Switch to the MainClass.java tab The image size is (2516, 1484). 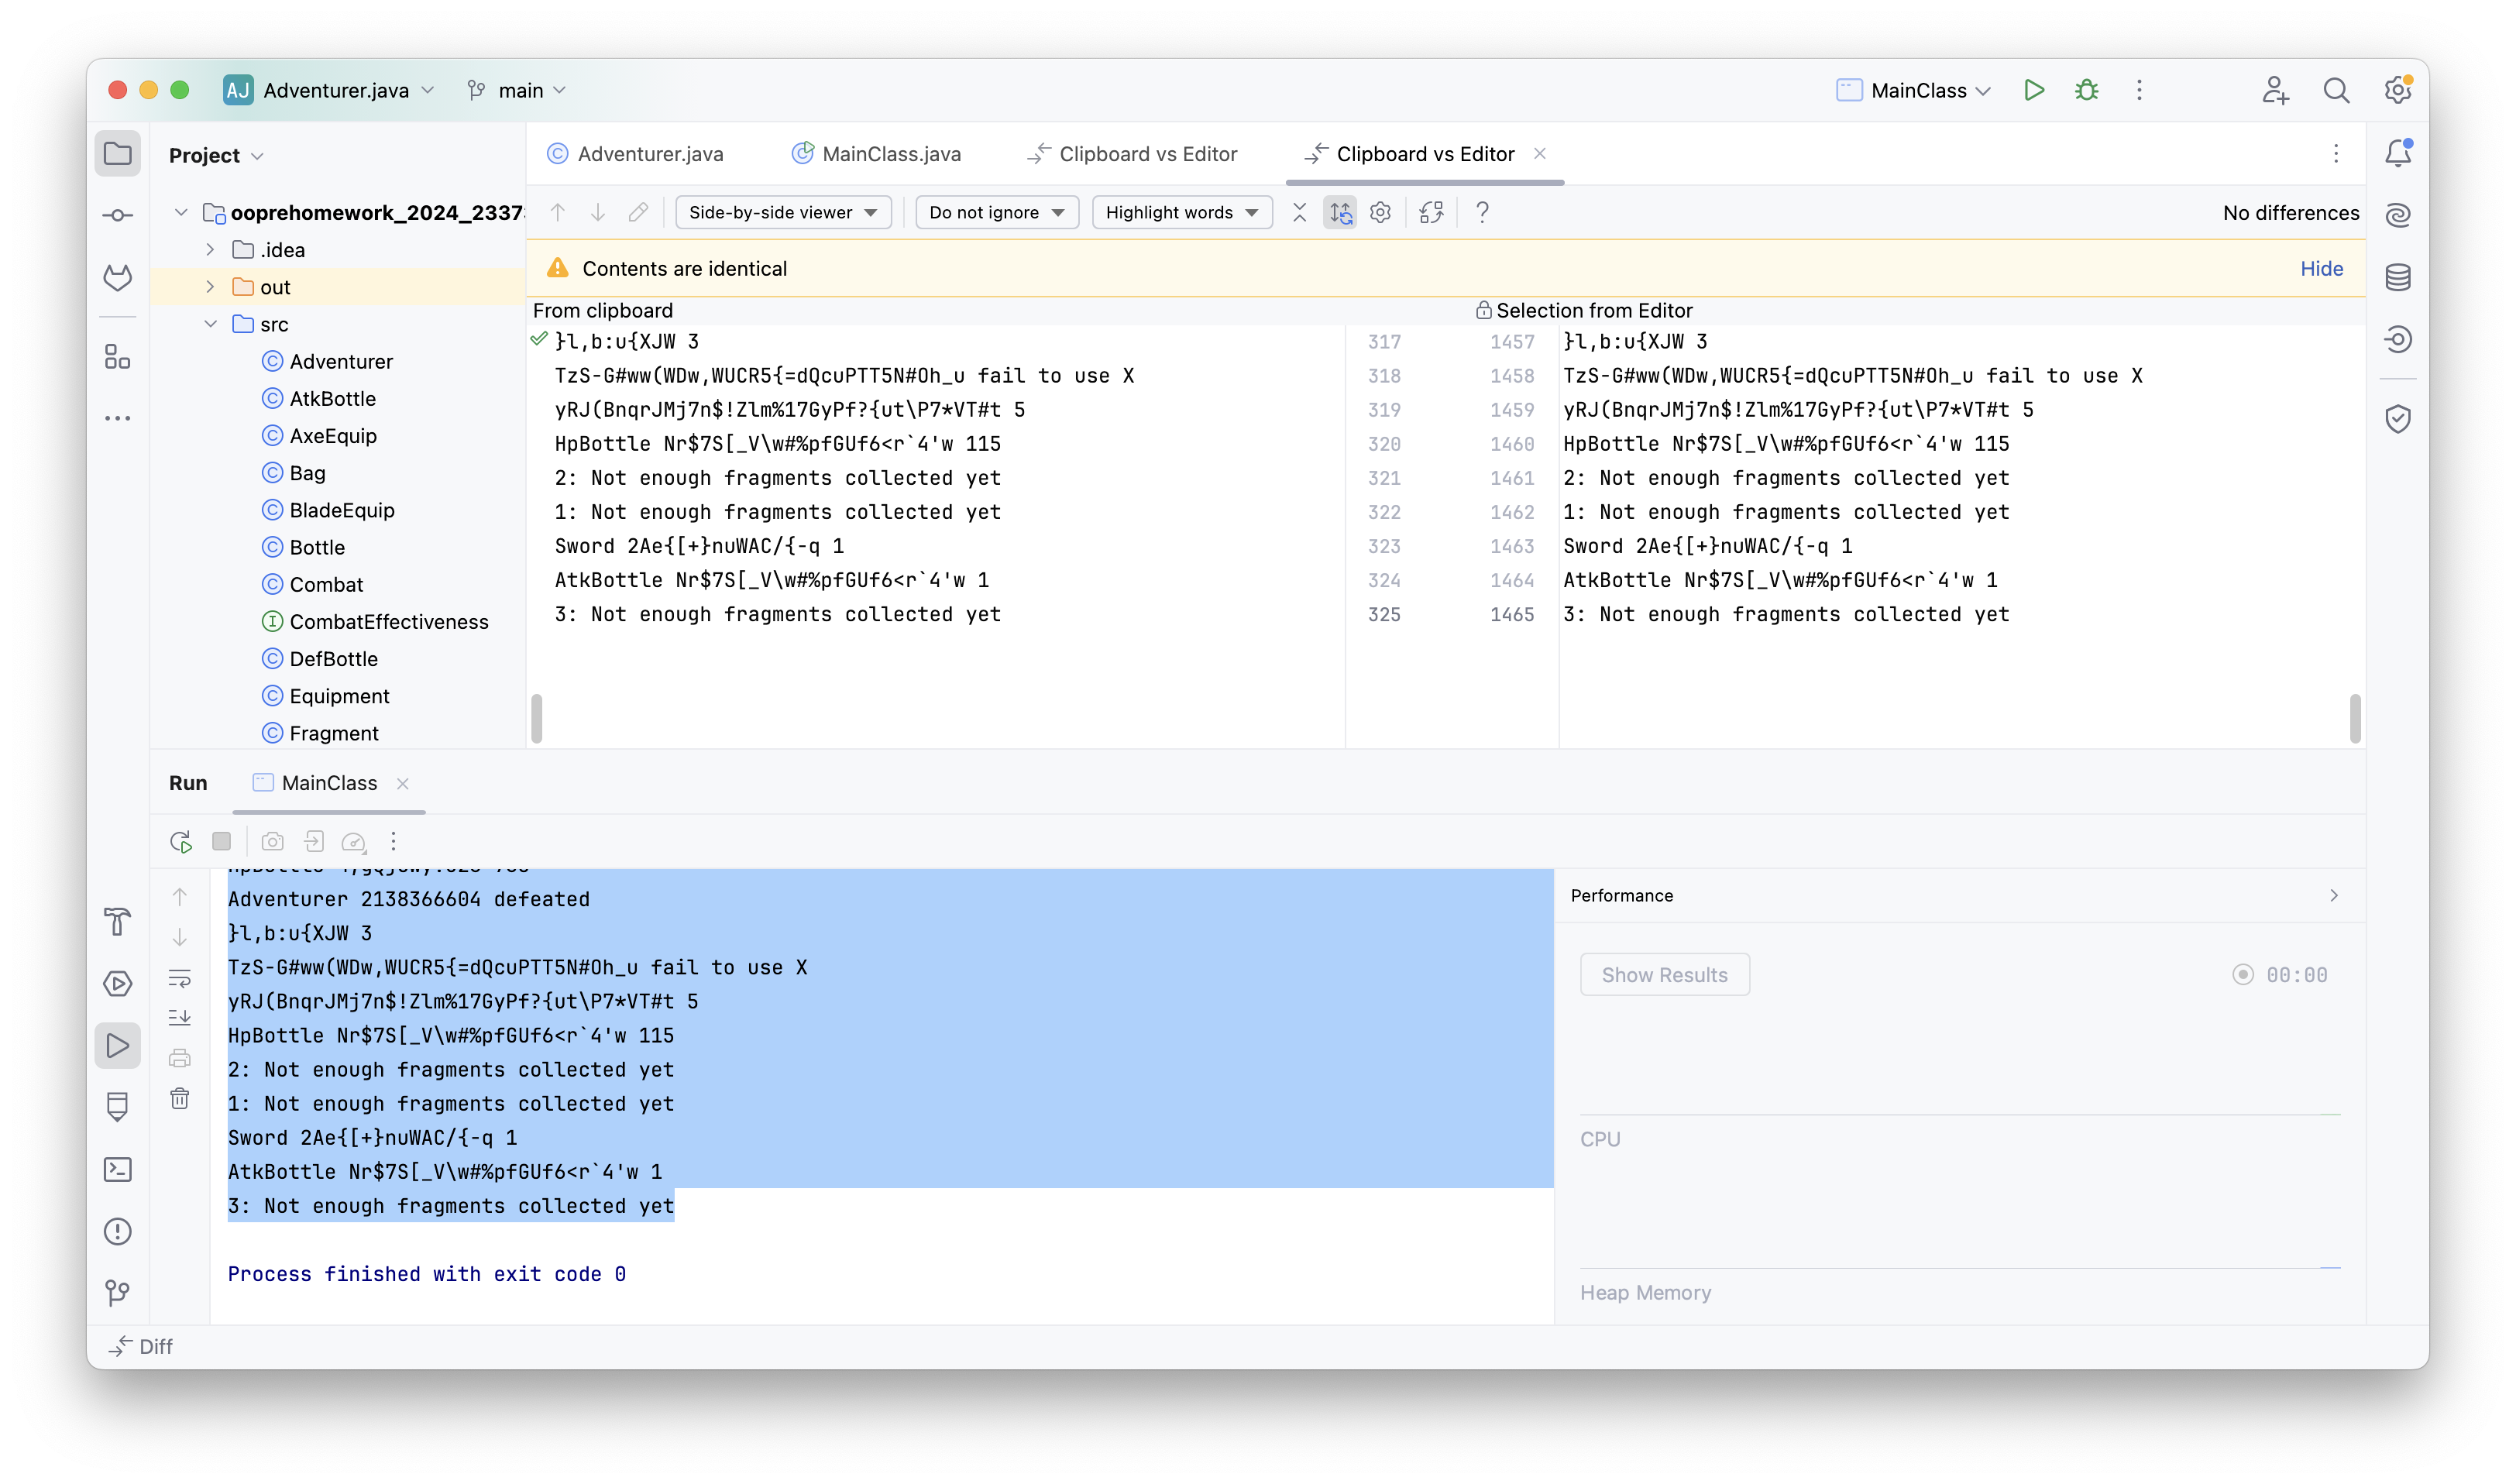coord(877,153)
